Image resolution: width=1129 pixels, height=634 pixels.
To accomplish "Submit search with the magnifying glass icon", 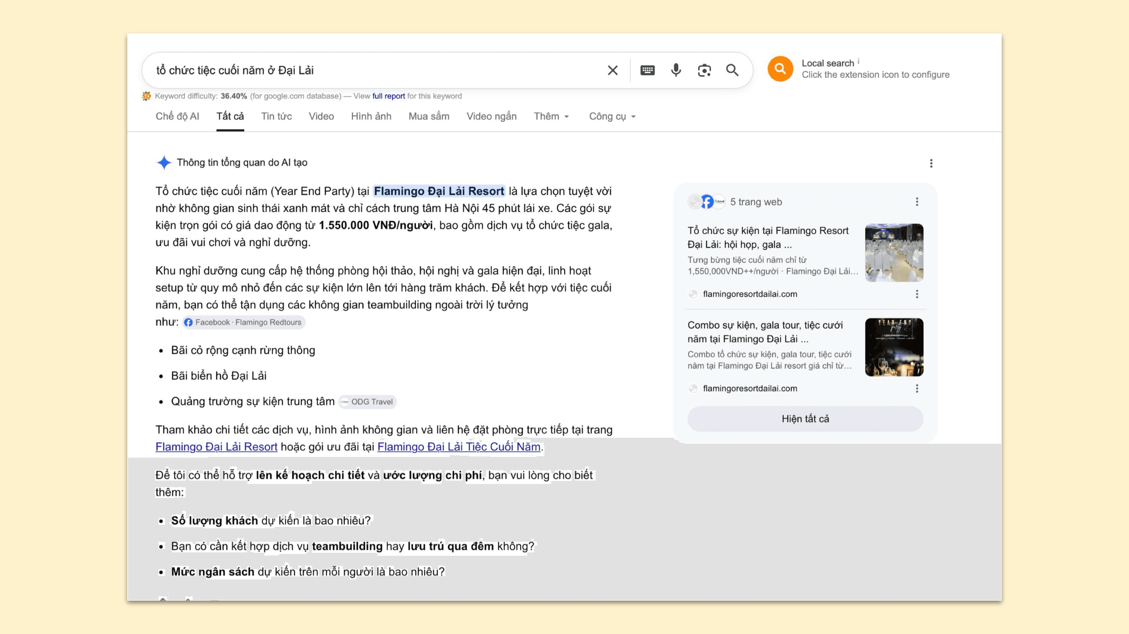I will (x=732, y=70).
